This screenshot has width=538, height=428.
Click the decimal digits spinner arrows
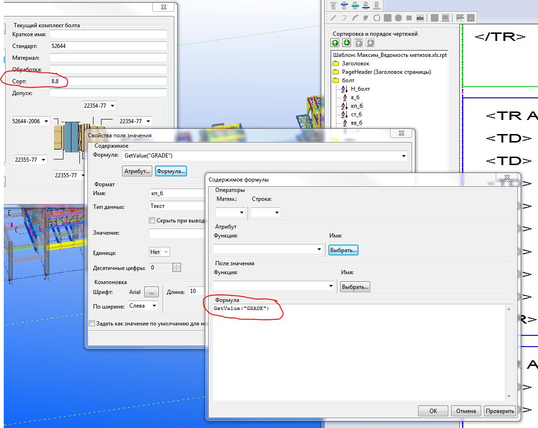tap(177, 268)
